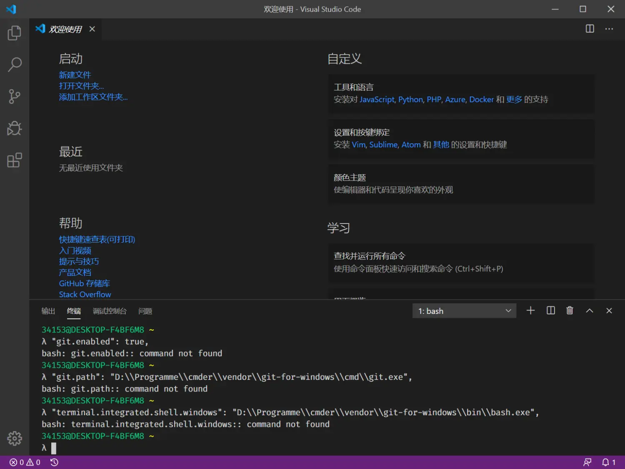Switch to the 输出 panel tab
This screenshot has height=469, width=625.
[48, 311]
